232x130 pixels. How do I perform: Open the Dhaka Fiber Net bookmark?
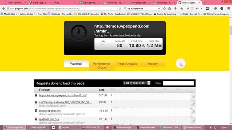190,14
